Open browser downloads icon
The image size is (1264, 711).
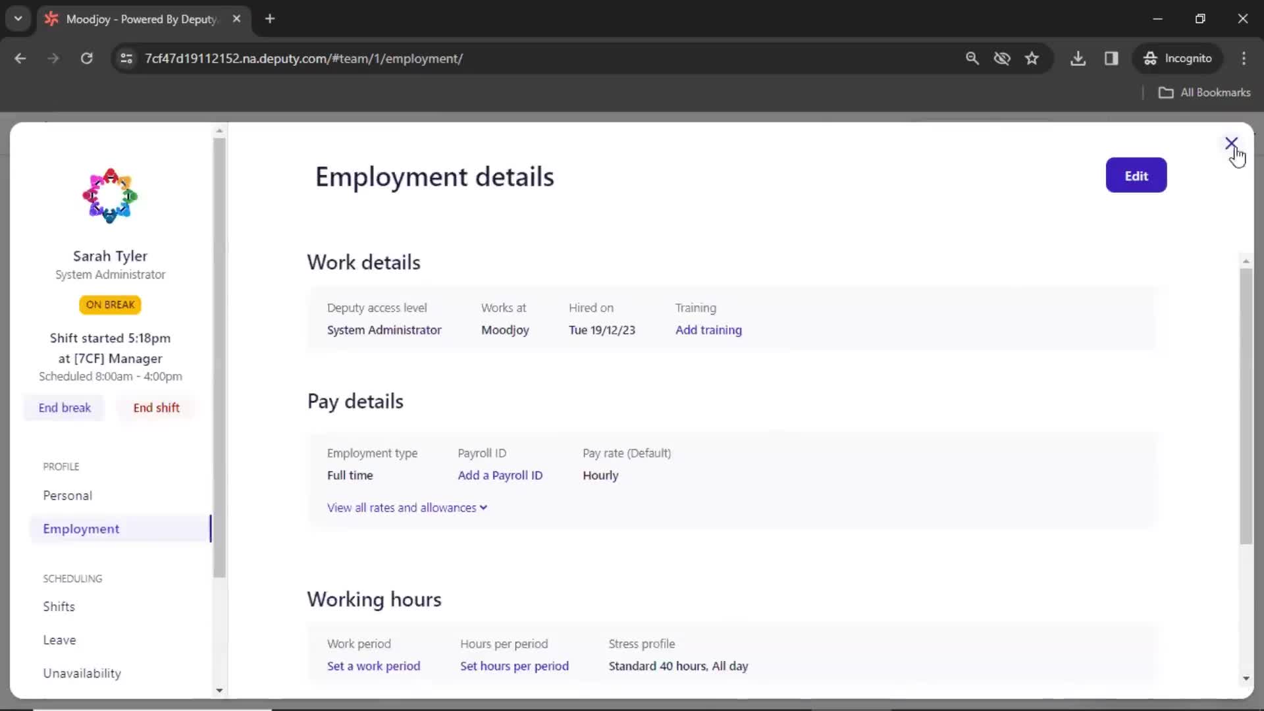pyautogui.click(x=1078, y=59)
